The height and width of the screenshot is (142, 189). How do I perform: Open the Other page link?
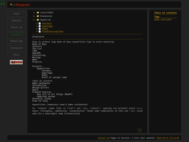pos(45,29)
